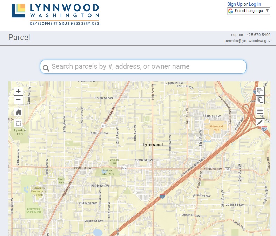The image size is (276, 236).
Task: Click the 68th Ave W street label
Action: (47, 167)
